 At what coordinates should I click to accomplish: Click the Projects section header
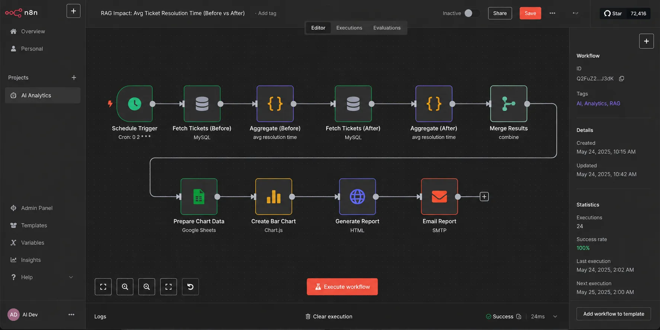18,78
